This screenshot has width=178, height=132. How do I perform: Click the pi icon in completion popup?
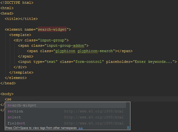pyautogui.click(x=128, y=128)
